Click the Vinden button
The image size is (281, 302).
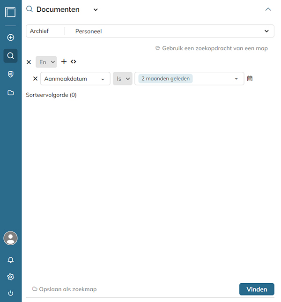click(x=257, y=289)
